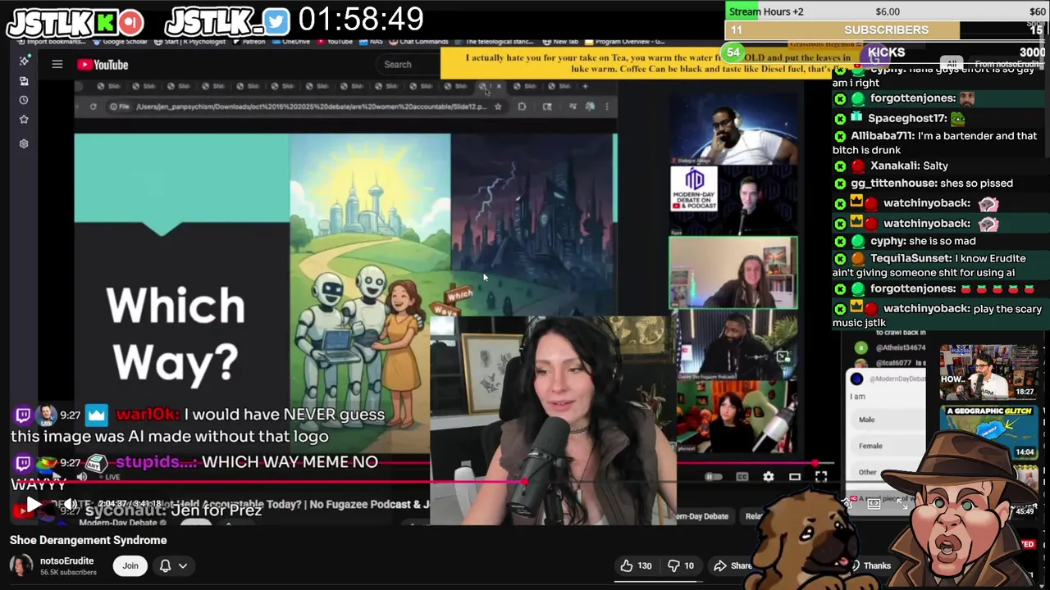
Task: Click the Shoe Derangement Syndrome title
Action: (88, 540)
